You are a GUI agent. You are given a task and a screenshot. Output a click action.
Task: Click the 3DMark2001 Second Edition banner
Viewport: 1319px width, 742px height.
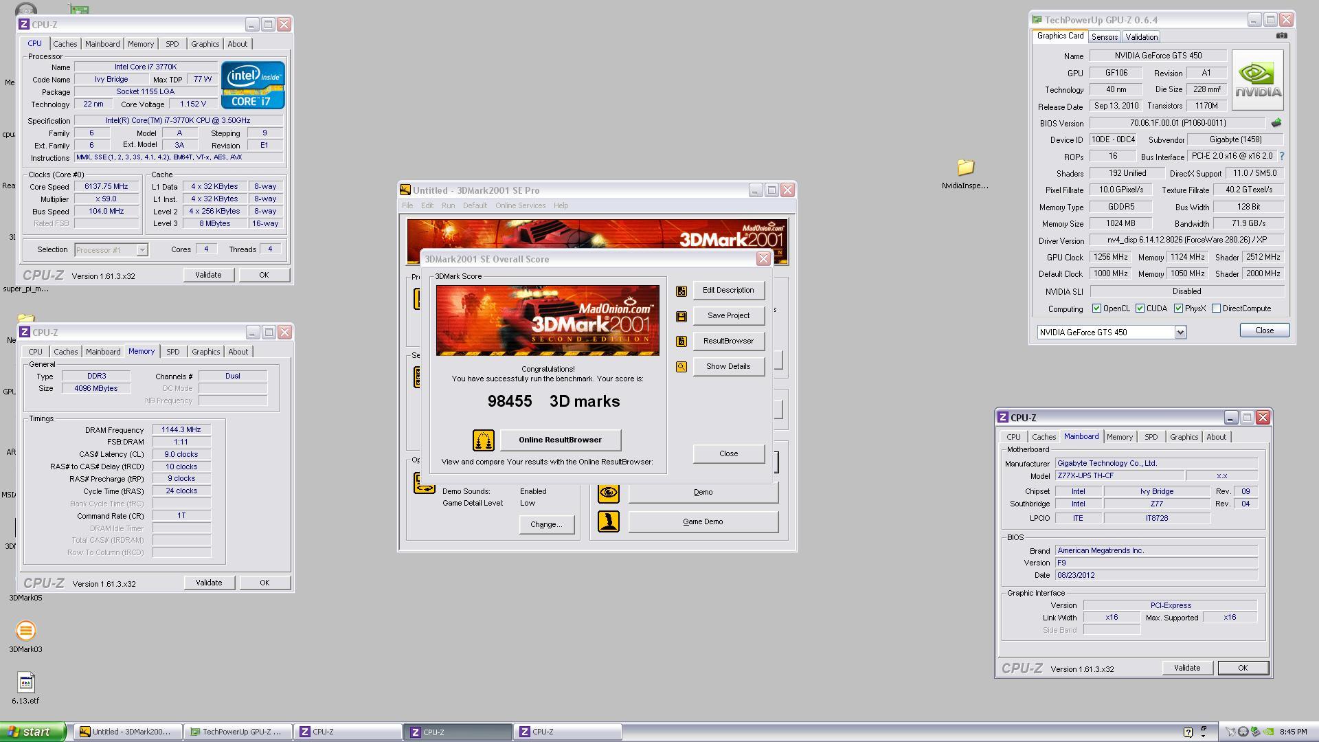(x=548, y=321)
